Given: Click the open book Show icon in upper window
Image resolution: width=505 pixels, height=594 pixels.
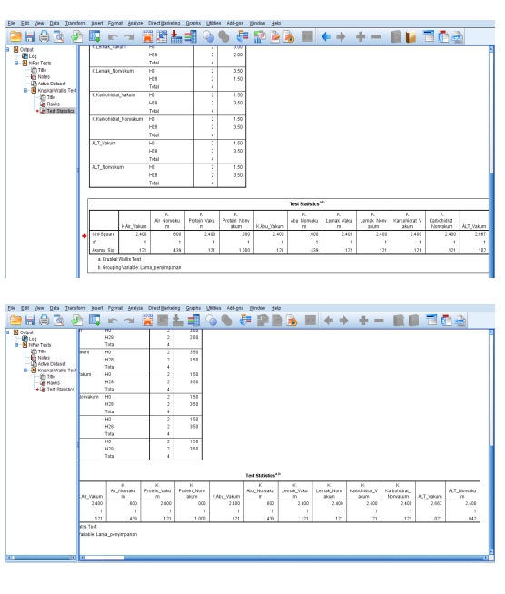Looking at the screenshot, I should pos(411,36).
